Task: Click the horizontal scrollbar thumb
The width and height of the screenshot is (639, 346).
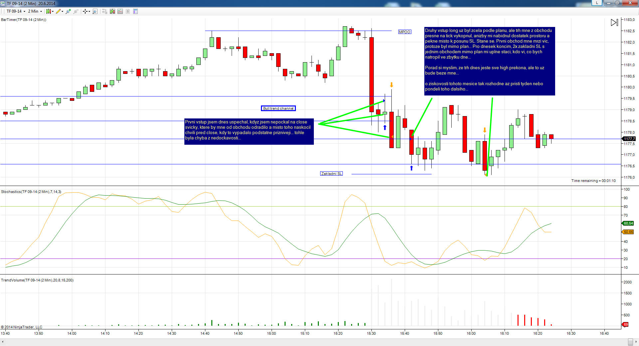Action: pos(630,342)
